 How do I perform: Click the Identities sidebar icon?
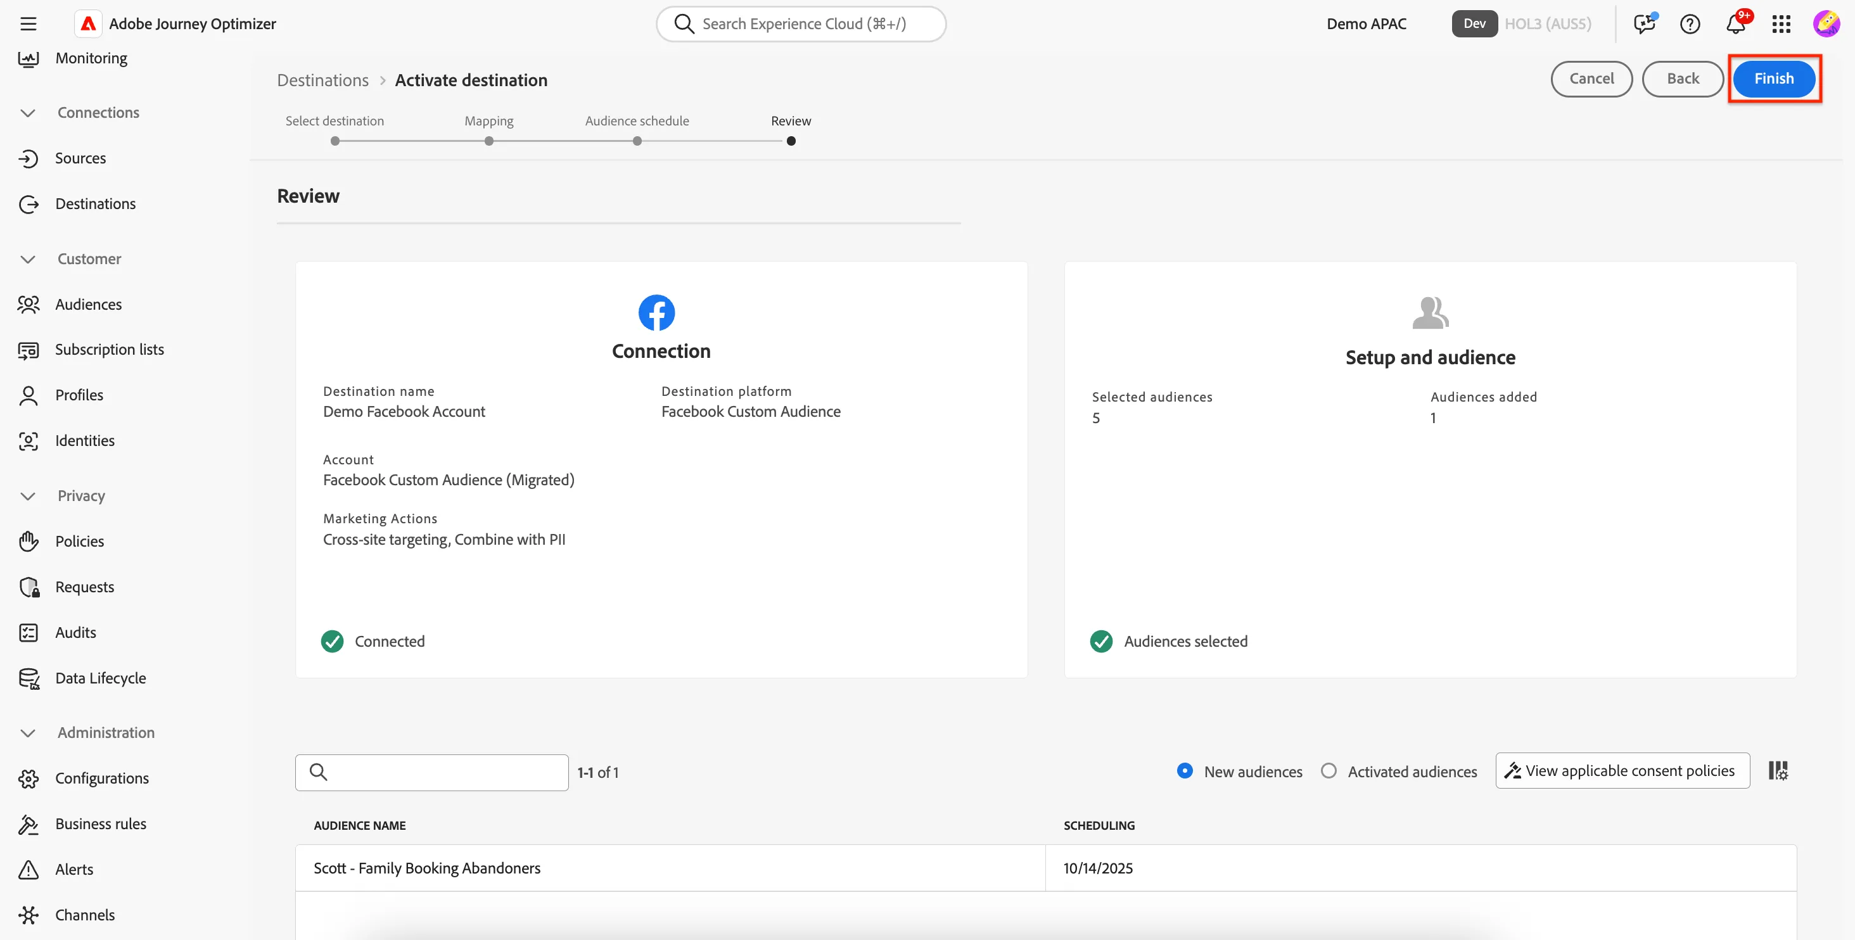coord(28,440)
